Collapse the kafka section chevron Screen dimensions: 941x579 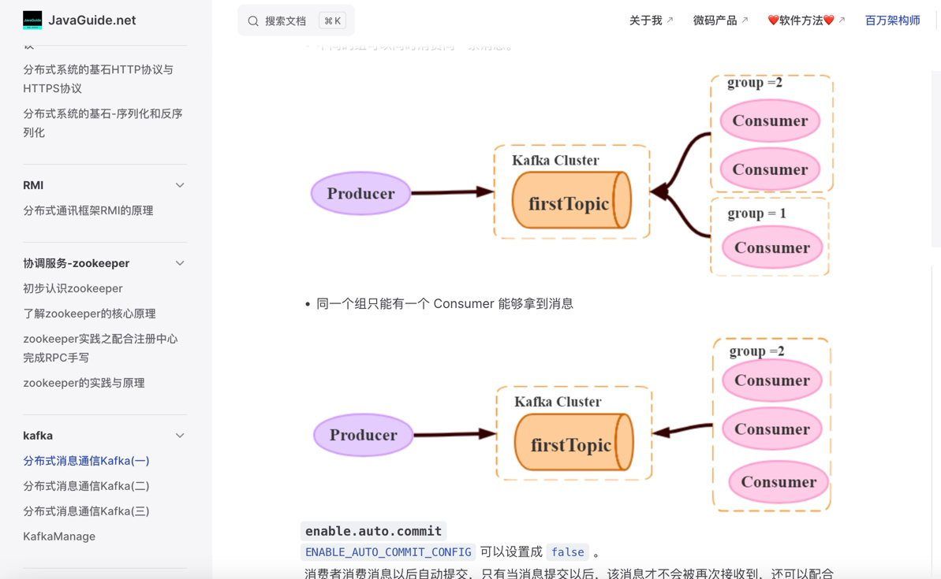point(179,436)
